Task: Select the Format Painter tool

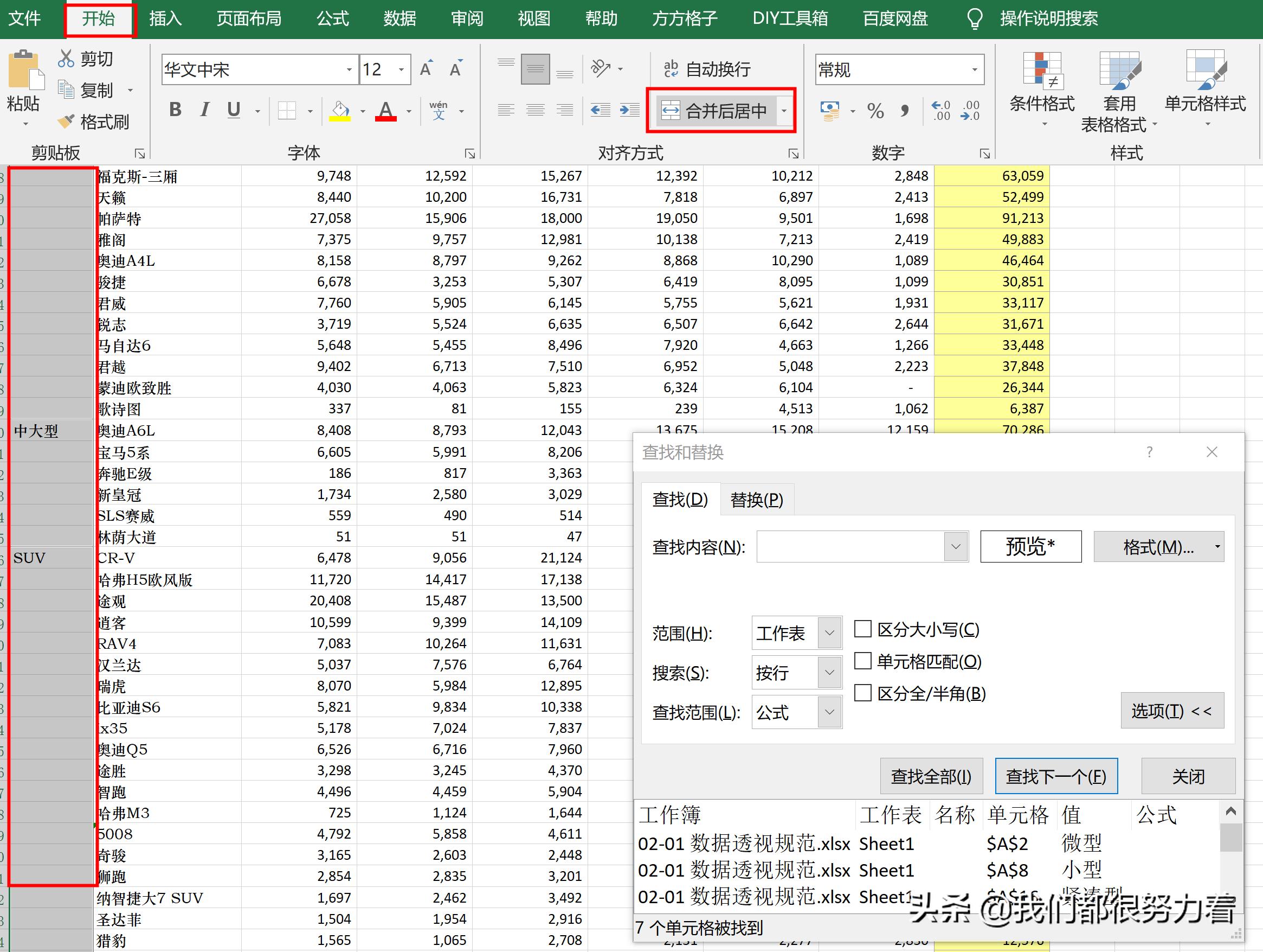Action: pos(94,122)
